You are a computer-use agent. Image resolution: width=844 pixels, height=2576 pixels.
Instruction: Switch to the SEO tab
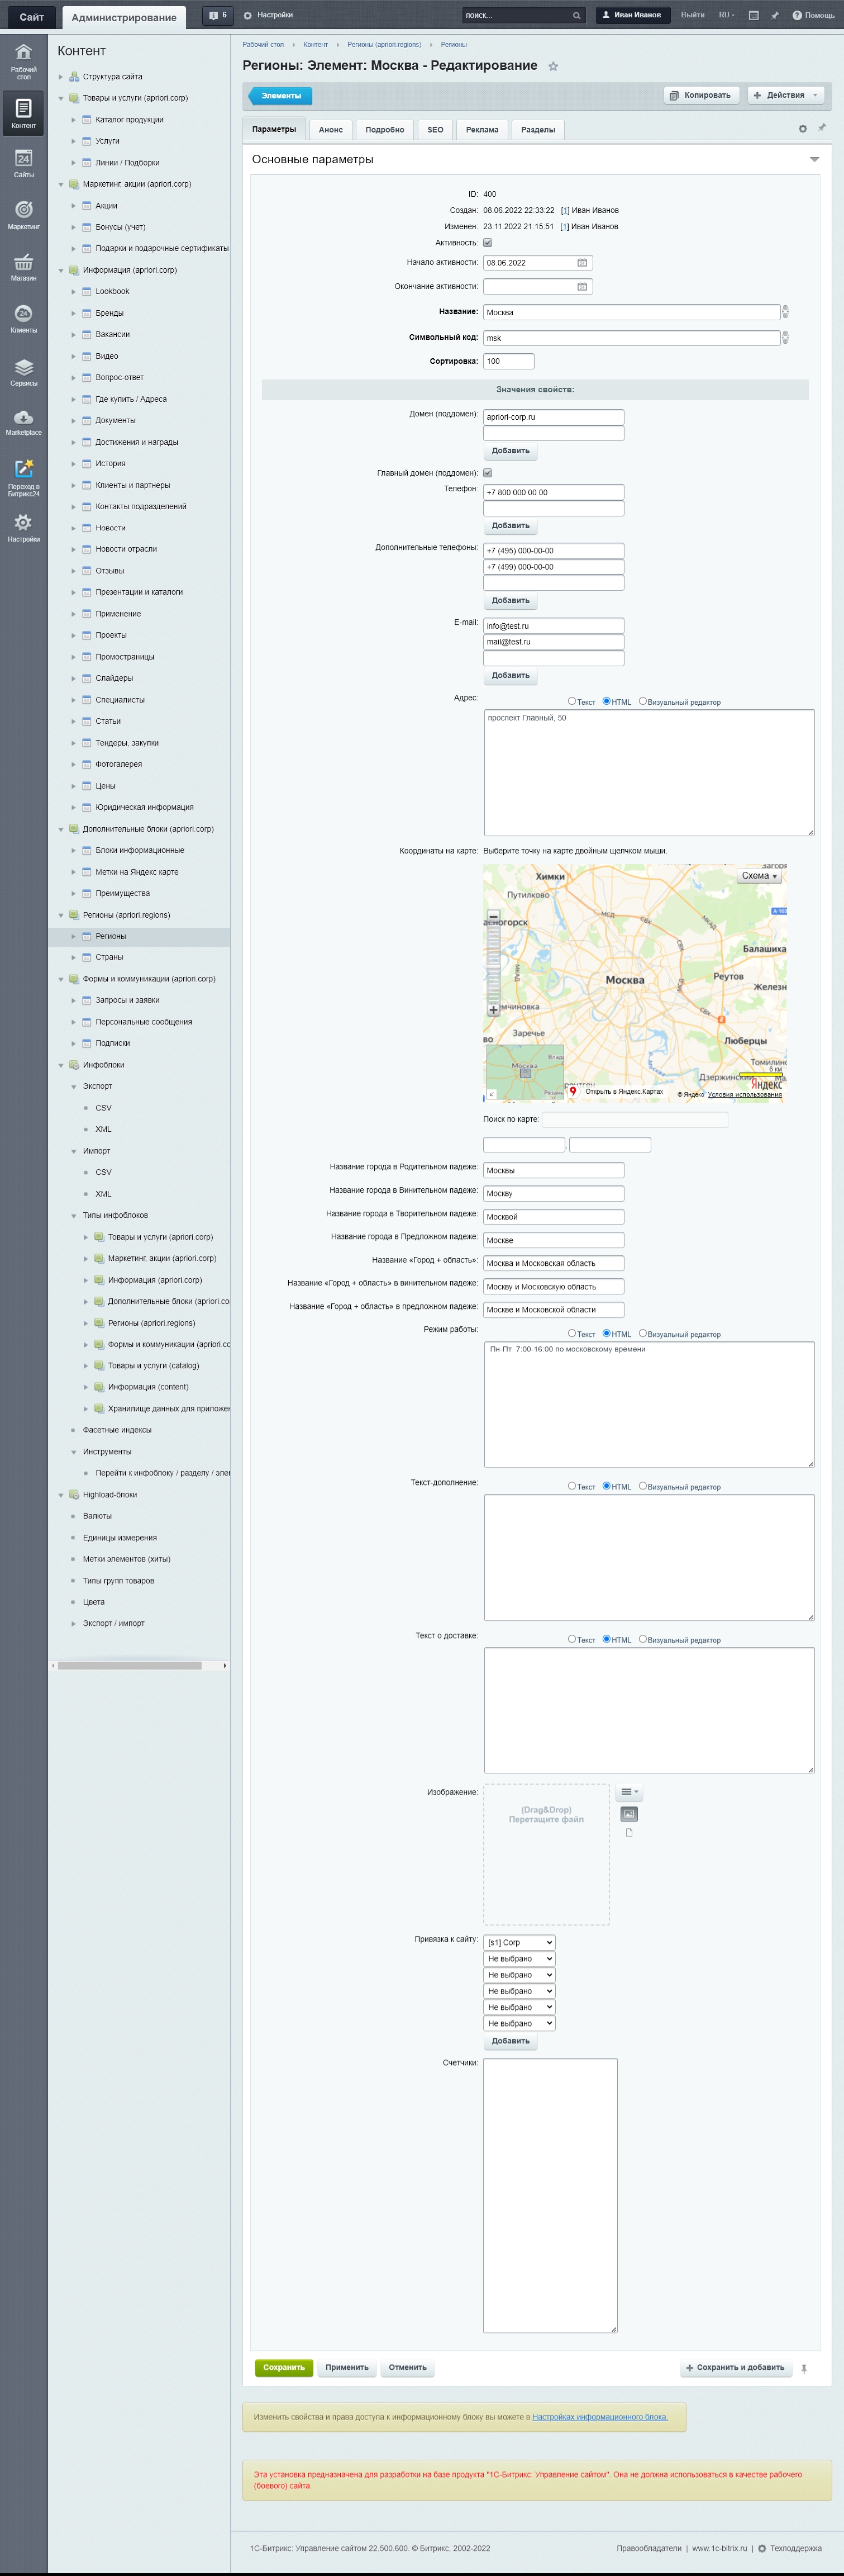point(436,130)
